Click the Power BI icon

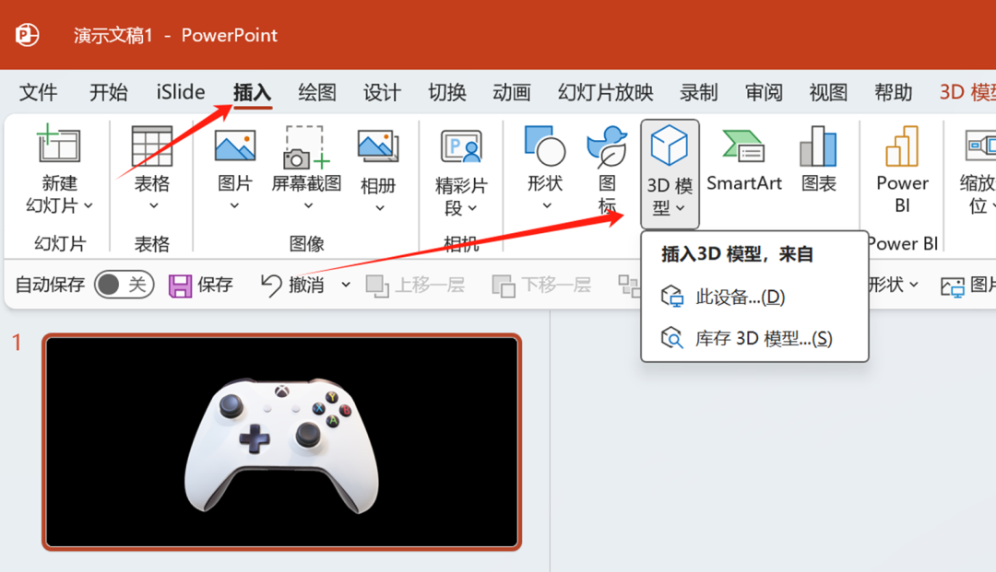click(x=902, y=146)
